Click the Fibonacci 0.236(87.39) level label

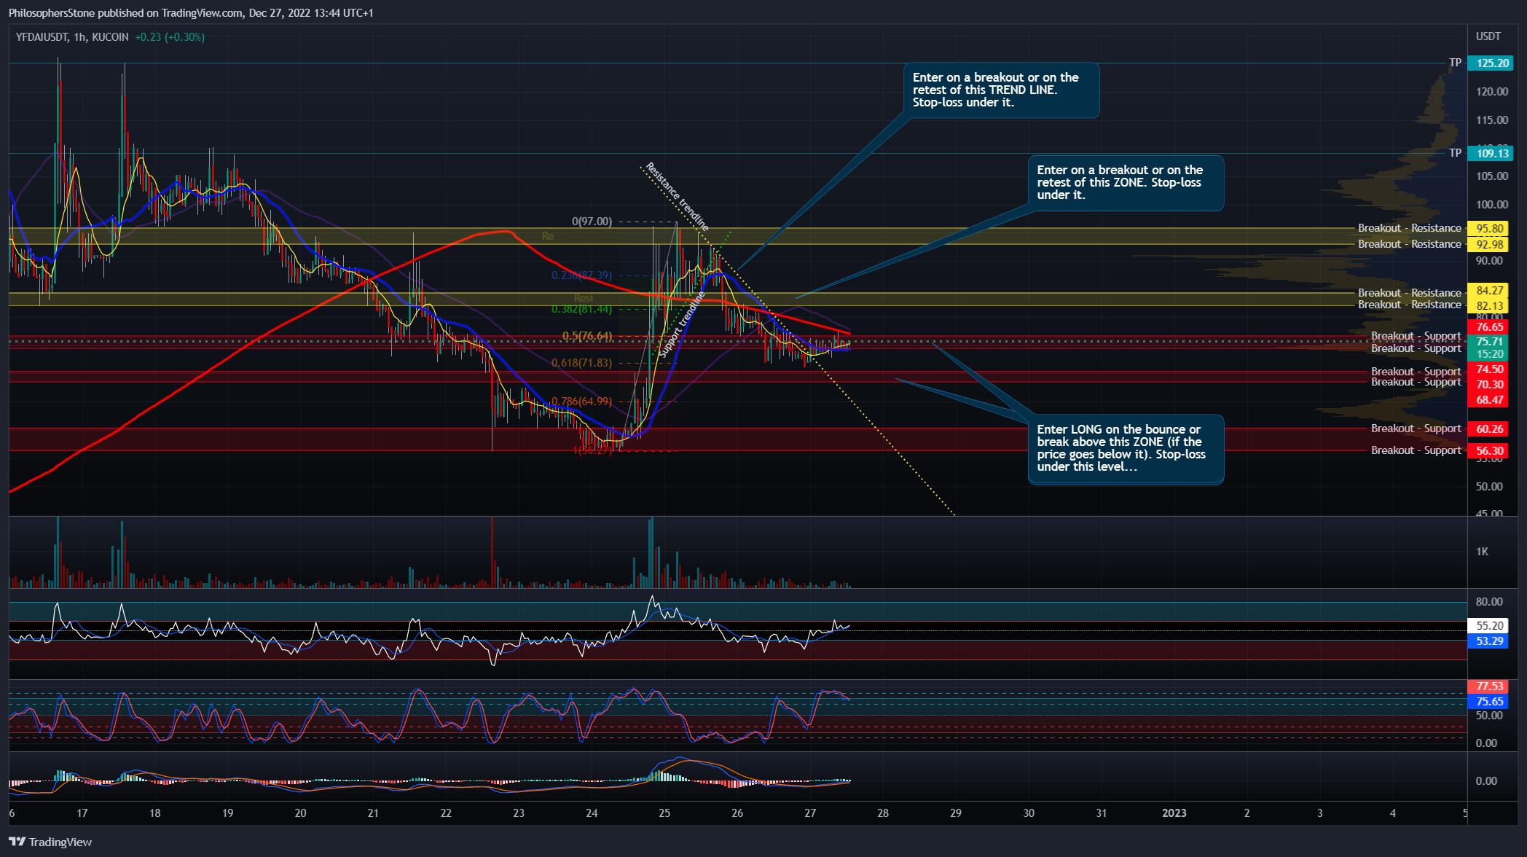(581, 275)
